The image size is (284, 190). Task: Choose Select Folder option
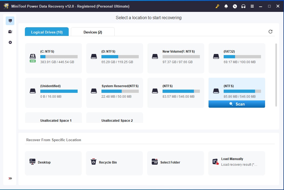coord(176,163)
